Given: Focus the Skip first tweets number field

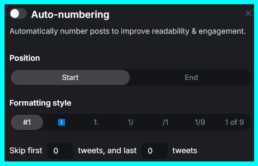Looking at the screenshot, I should 60,151.
